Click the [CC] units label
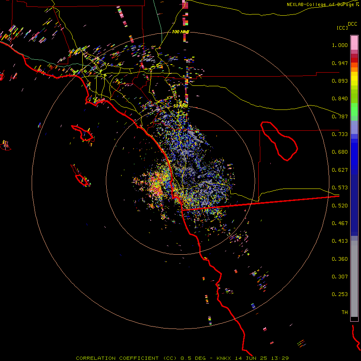 tap(342, 28)
